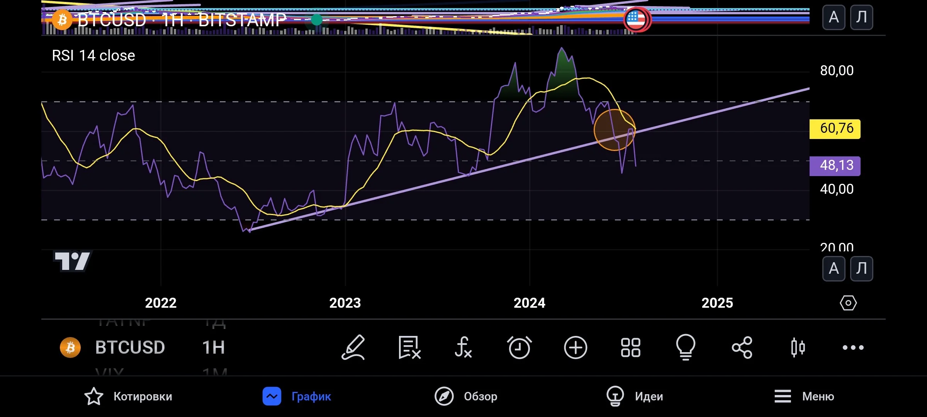Tap the TradingView logo on the chart
The height and width of the screenshot is (417, 927).
[72, 261]
